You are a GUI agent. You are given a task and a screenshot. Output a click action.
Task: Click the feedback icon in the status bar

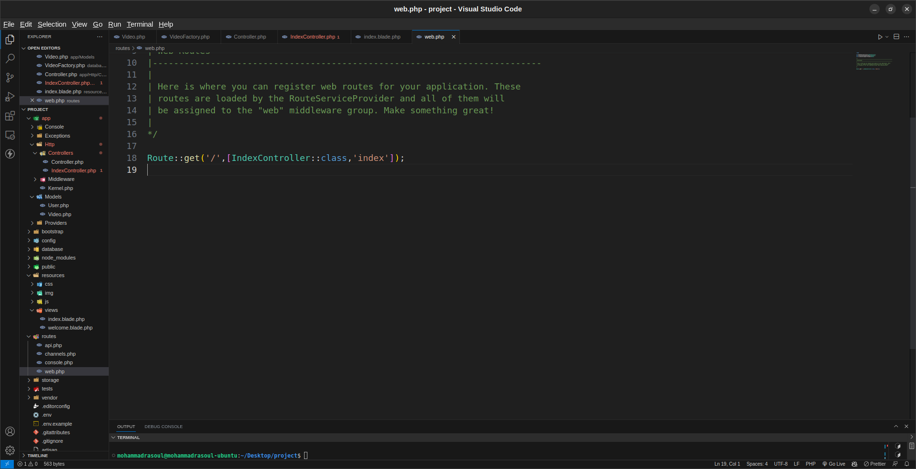coord(895,464)
